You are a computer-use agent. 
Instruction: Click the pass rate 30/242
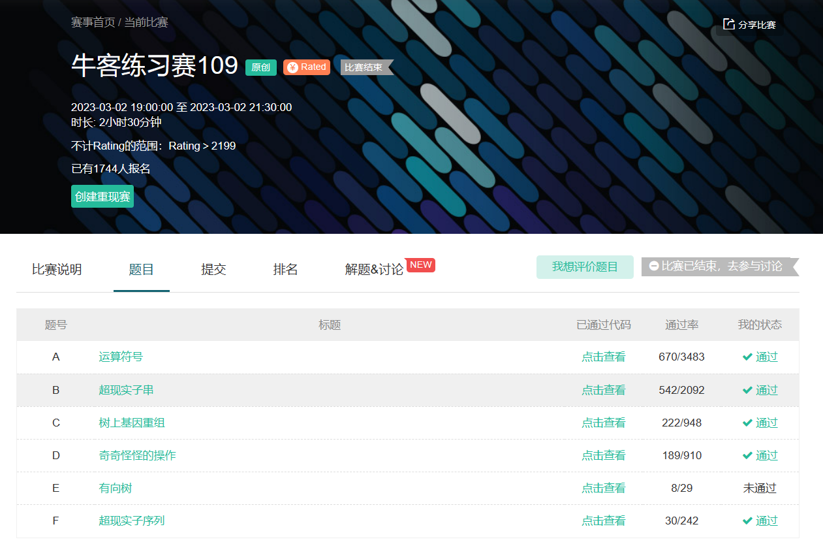pyautogui.click(x=682, y=521)
